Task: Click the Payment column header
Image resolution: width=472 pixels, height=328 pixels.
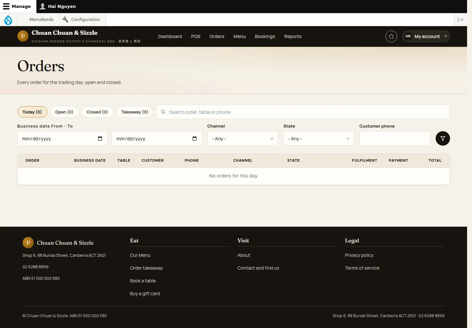Action: point(399,160)
